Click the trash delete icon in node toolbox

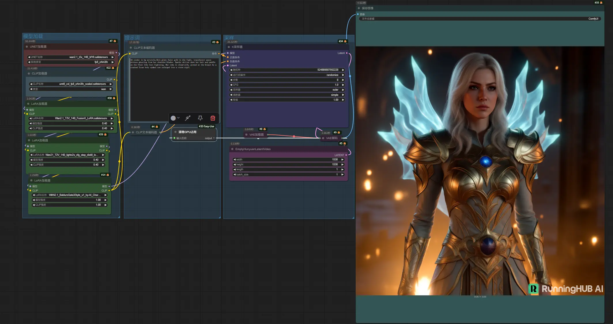[213, 118]
